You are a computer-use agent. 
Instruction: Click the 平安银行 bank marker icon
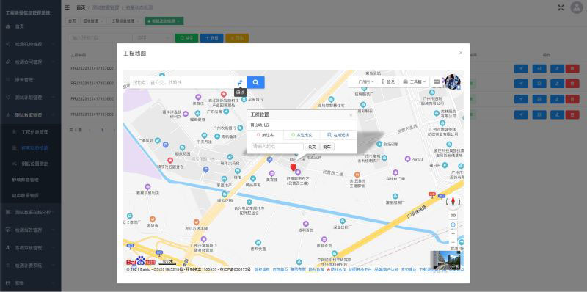(244, 100)
